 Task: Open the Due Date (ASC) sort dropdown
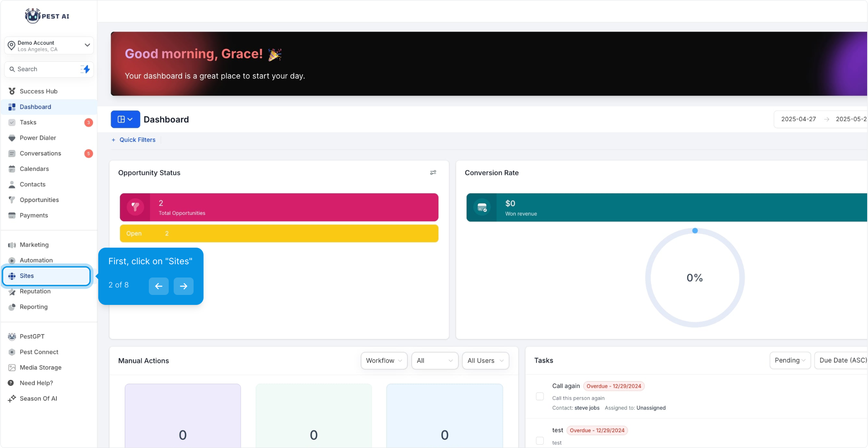point(841,360)
